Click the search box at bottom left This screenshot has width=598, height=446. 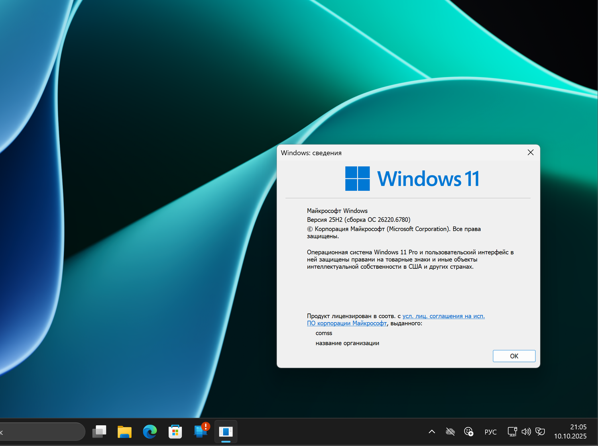pyautogui.click(x=40, y=432)
